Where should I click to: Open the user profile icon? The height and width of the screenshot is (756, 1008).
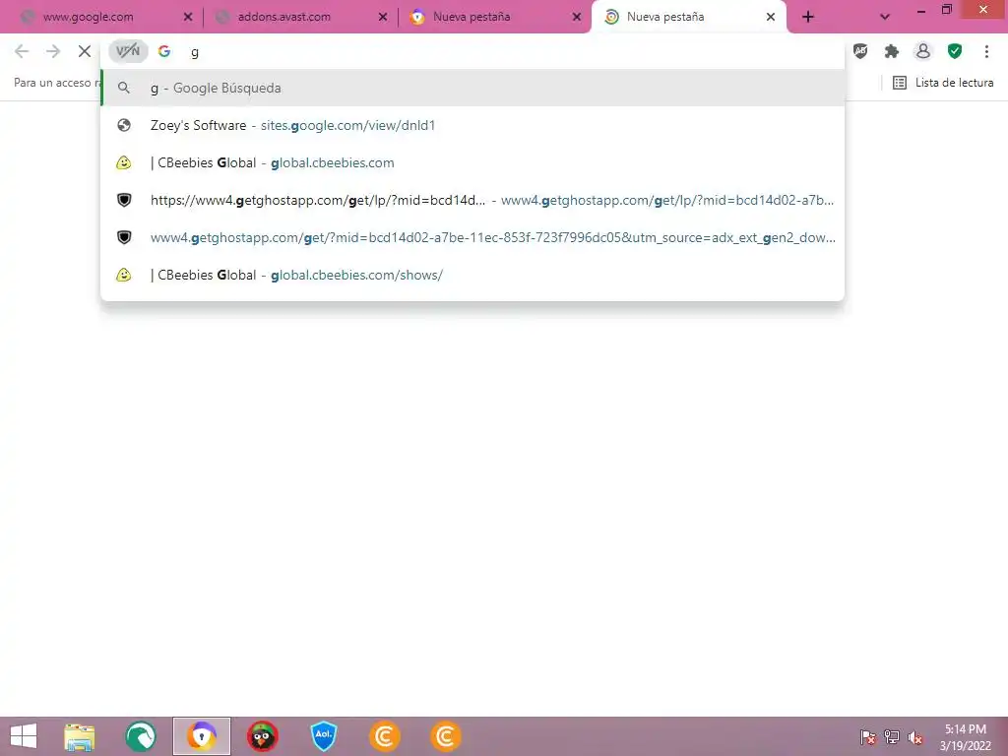coord(923,51)
